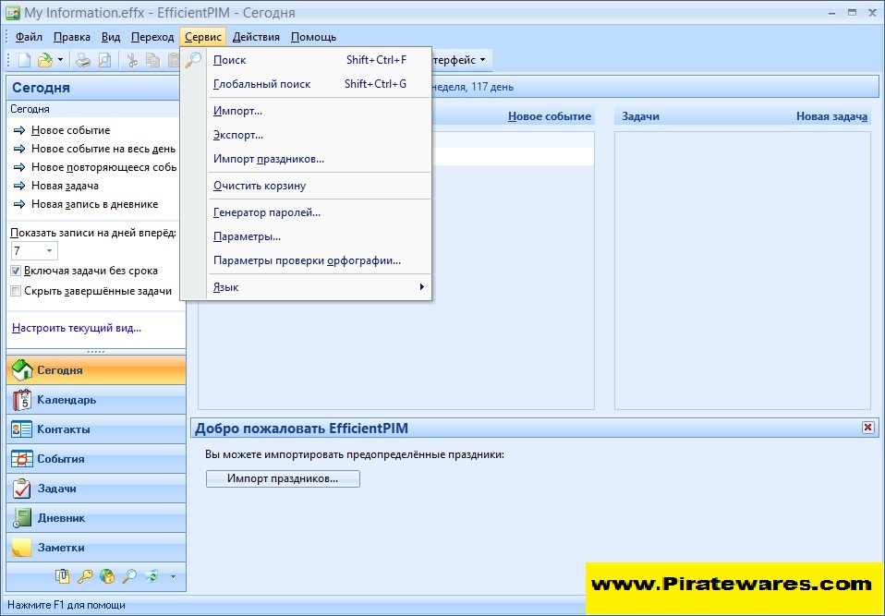885x616 pixels.
Task: Select 'Генератор паролей...' menu entry
Action: tap(267, 212)
